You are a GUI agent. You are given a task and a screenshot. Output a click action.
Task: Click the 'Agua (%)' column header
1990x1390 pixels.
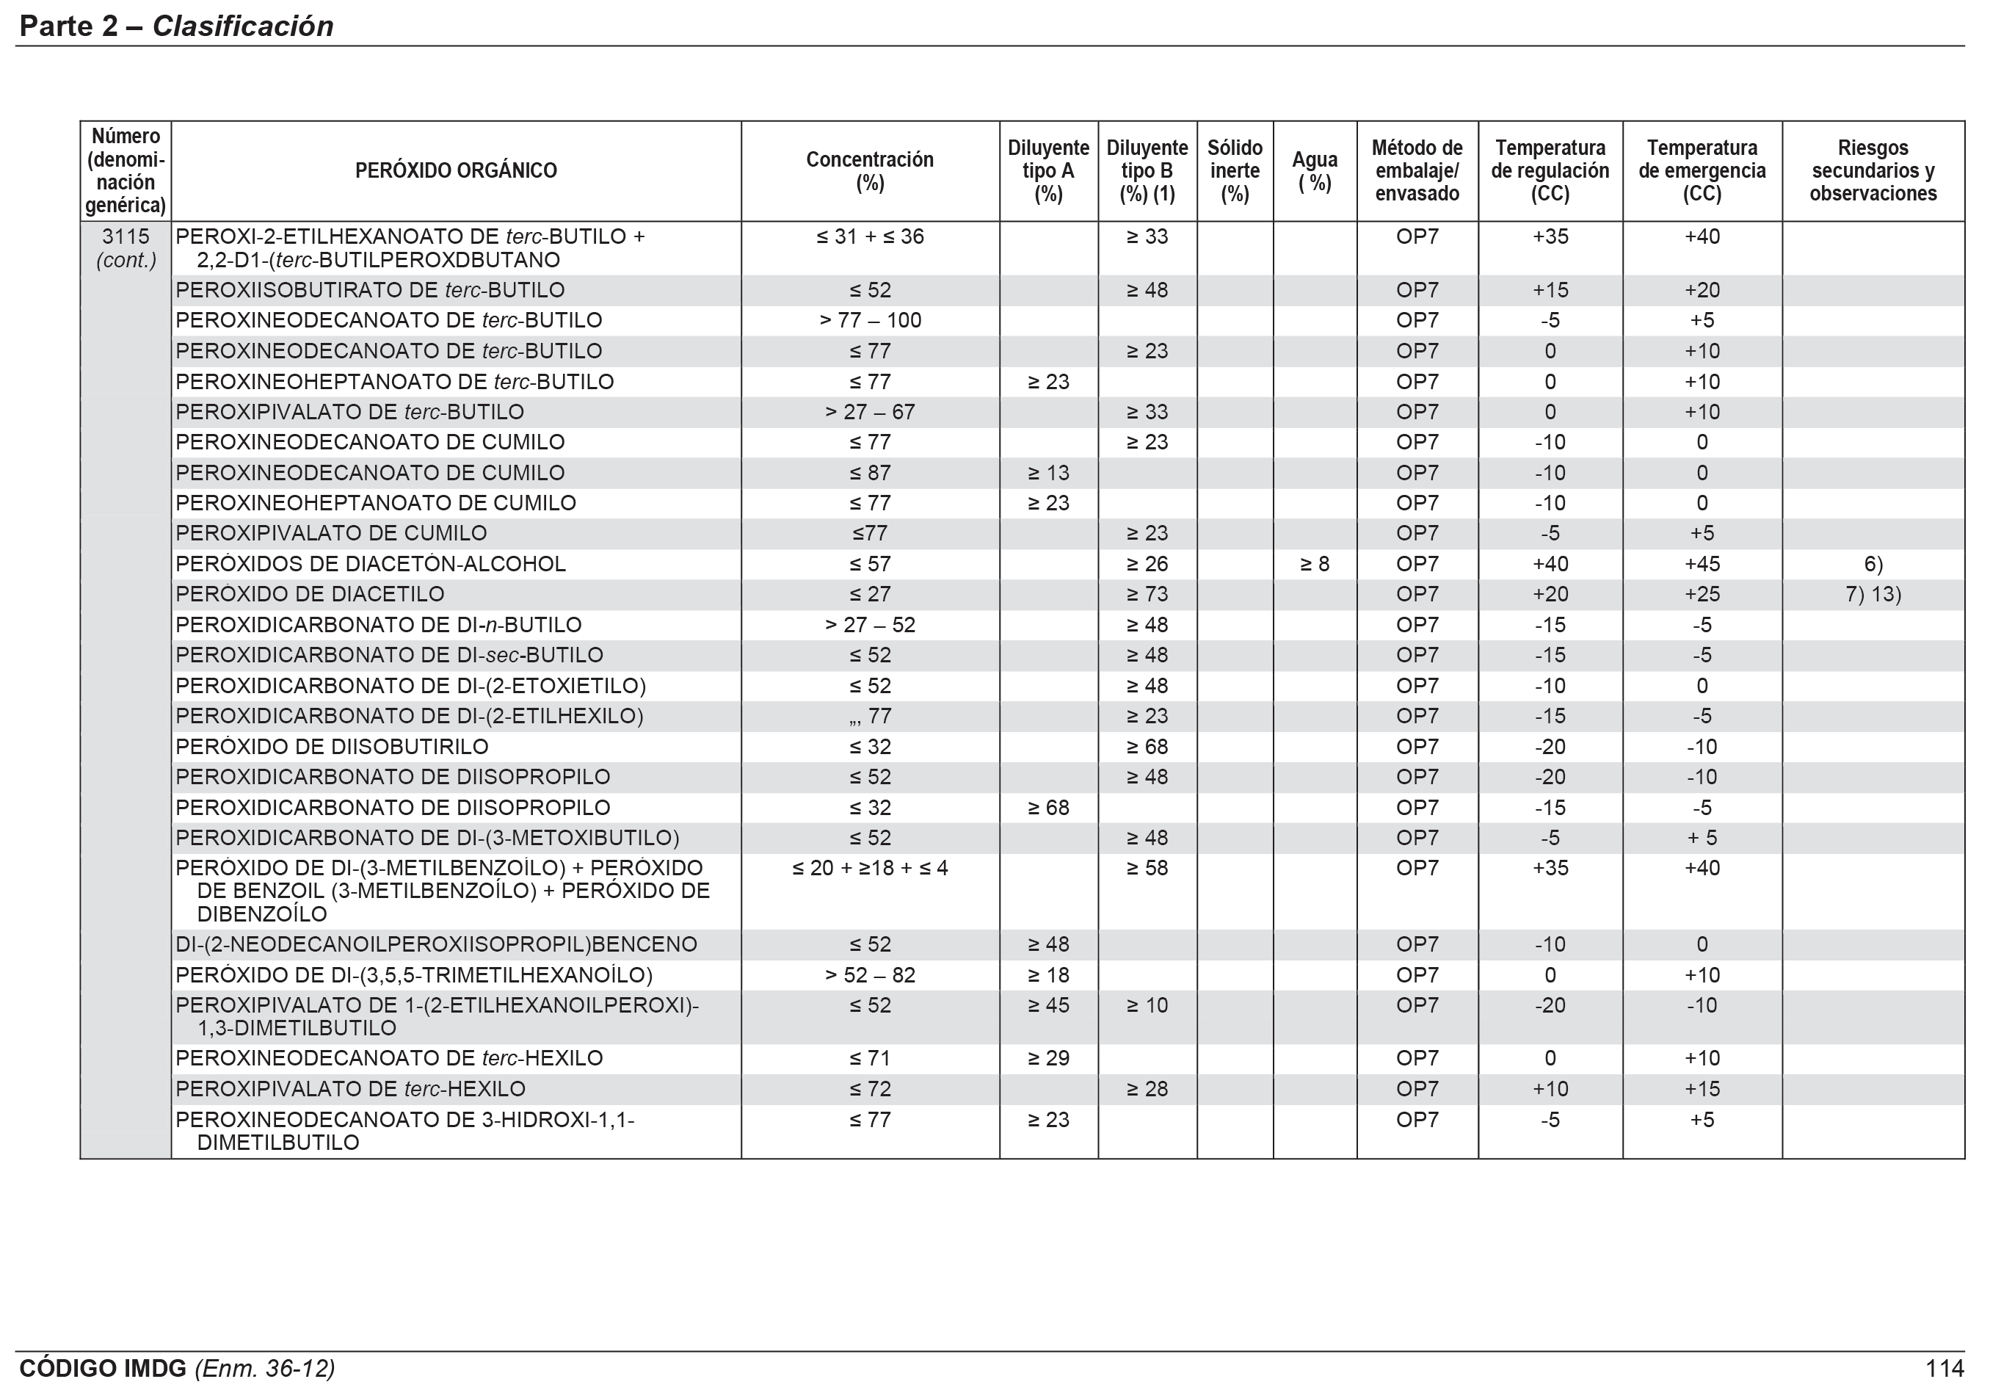[1315, 171]
